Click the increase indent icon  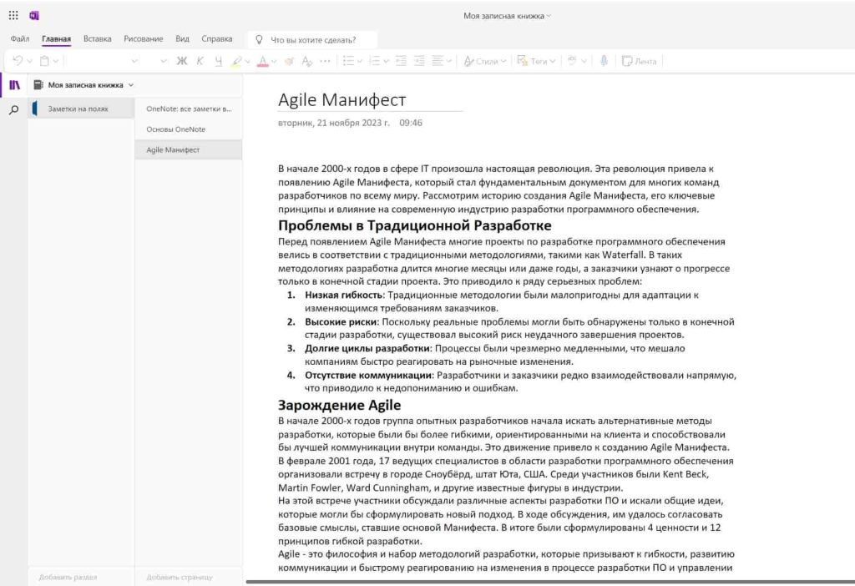(x=419, y=61)
